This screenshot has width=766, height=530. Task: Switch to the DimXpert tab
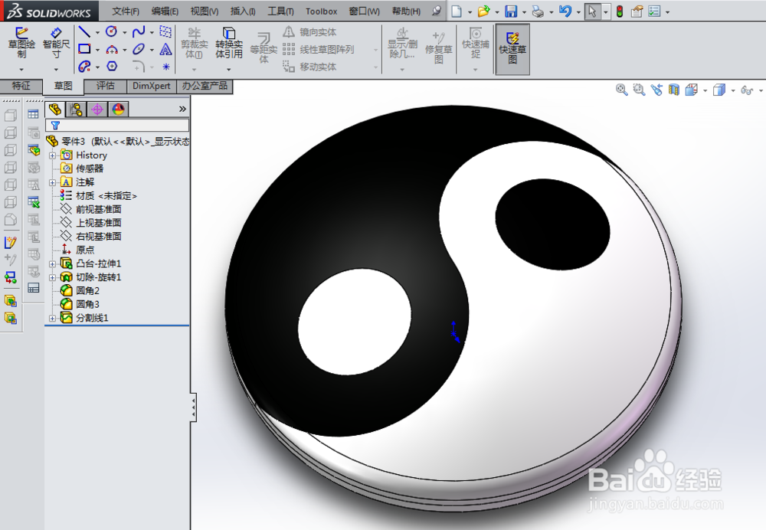[x=152, y=86]
